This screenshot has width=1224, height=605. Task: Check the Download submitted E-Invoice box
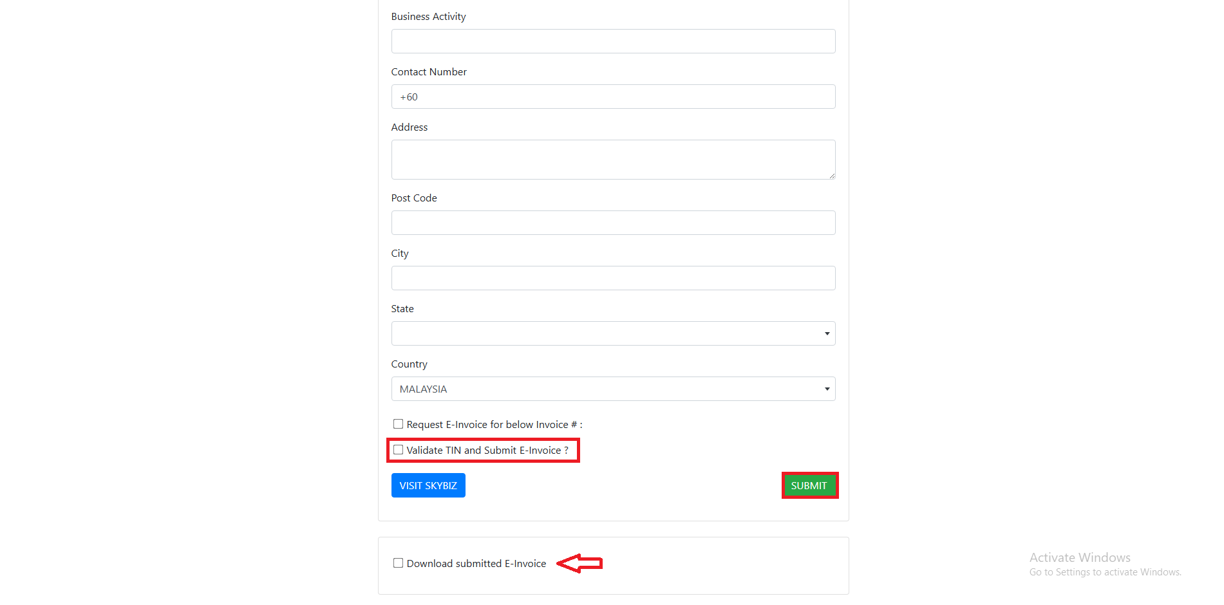(x=399, y=563)
